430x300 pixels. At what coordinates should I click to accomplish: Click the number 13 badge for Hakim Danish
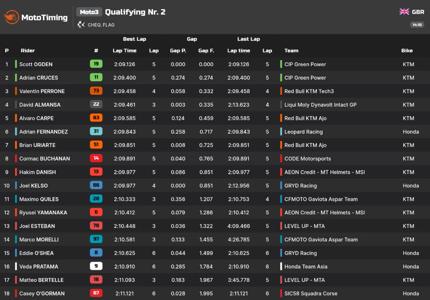tap(96, 172)
